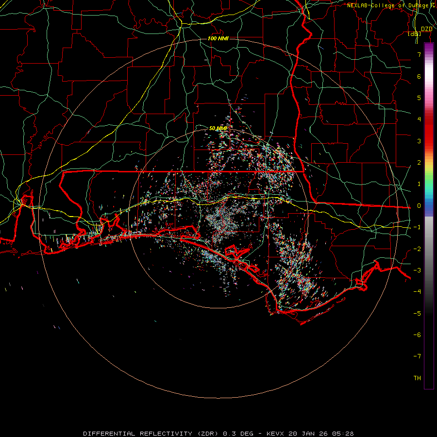The height and width of the screenshot is (437, 437).
Task: Click the 1 value on the color scale
Action: (x=419, y=184)
